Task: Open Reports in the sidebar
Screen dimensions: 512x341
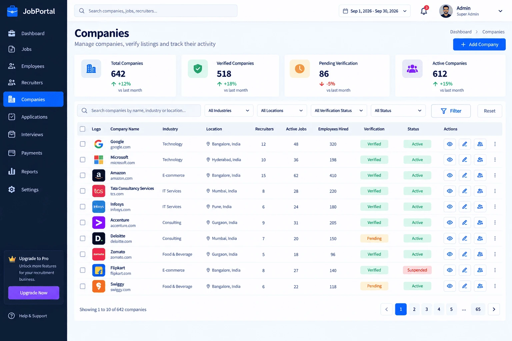Action: [x=33, y=171]
